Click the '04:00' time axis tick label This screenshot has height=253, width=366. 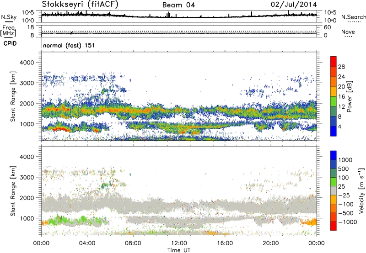(x=87, y=243)
